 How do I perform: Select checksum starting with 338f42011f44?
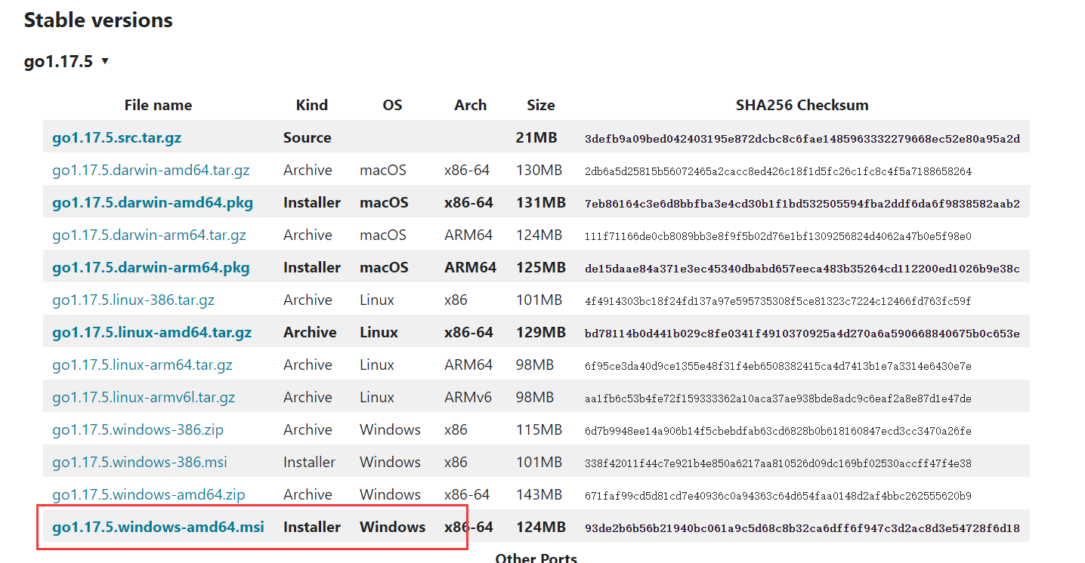(x=778, y=463)
